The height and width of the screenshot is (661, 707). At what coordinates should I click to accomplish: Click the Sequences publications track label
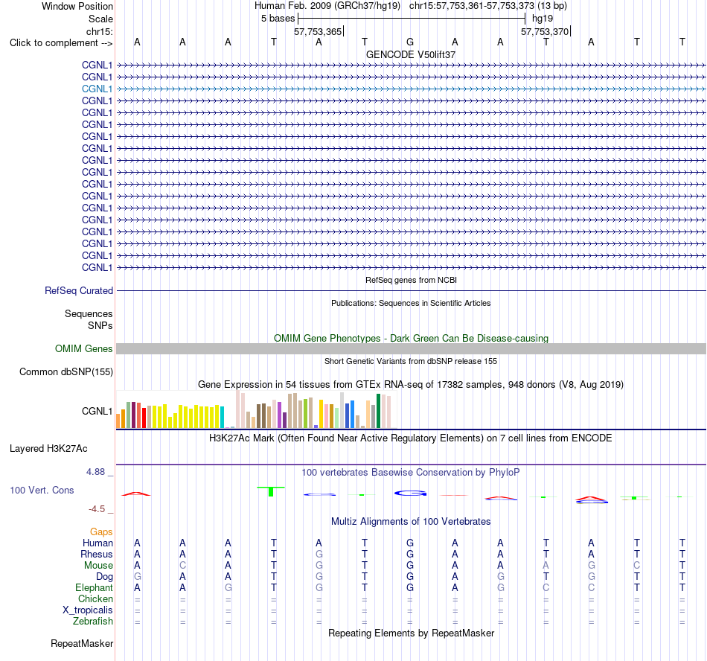pyautogui.click(x=89, y=314)
